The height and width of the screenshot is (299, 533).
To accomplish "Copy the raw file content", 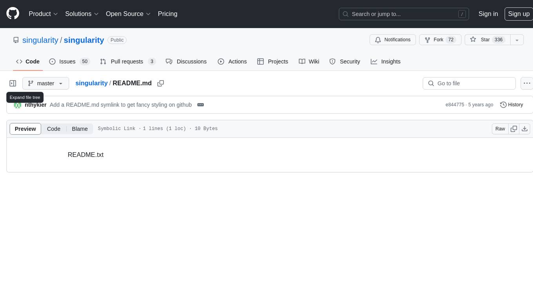I will click(x=514, y=129).
